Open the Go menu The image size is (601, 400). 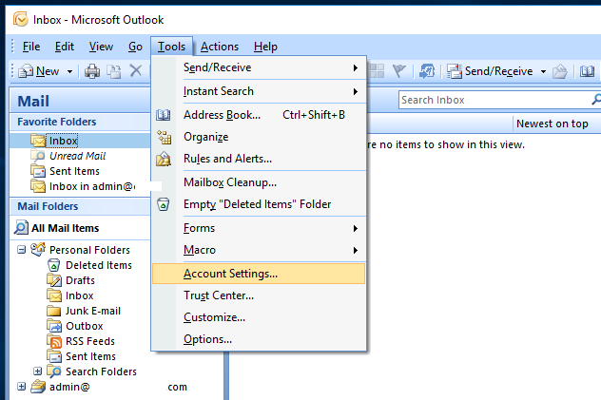pos(135,47)
